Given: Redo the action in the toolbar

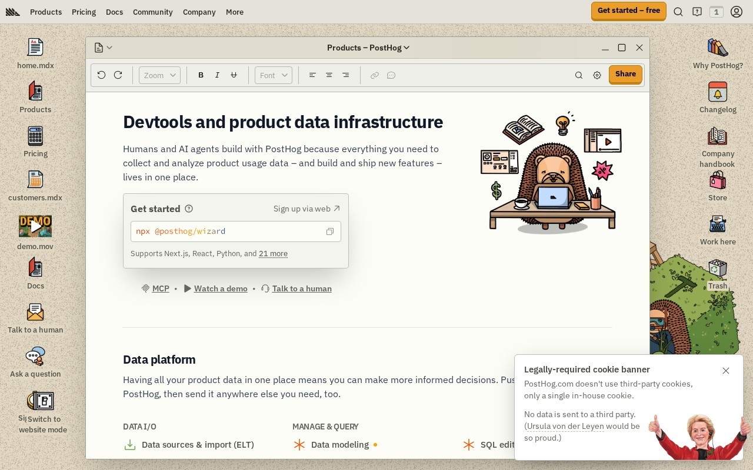Looking at the screenshot, I should (x=118, y=75).
